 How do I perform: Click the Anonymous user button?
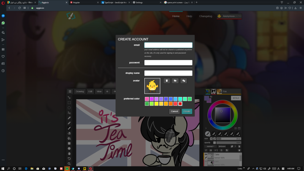(x=230, y=16)
